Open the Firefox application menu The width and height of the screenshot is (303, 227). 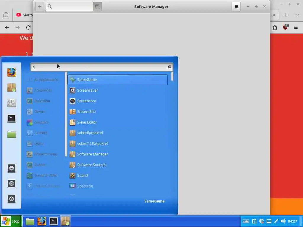(x=296, y=27)
